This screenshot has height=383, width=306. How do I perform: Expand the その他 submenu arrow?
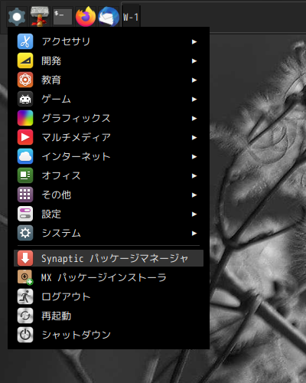[x=194, y=195]
